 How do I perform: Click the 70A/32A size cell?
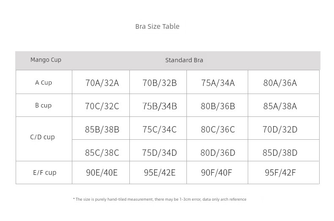click(102, 83)
